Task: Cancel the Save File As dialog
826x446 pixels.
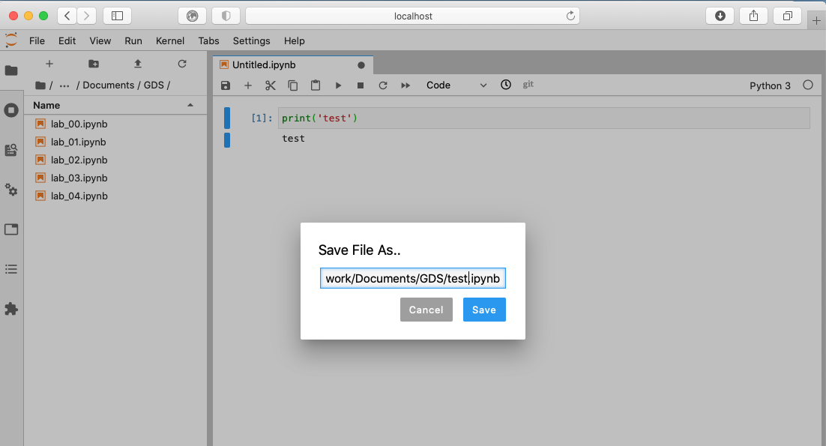Action: click(426, 310)
